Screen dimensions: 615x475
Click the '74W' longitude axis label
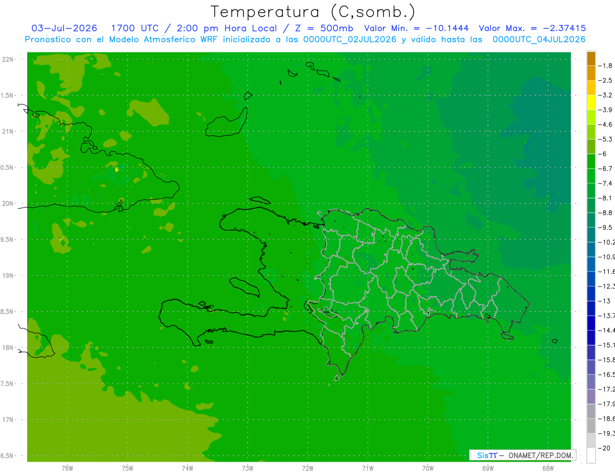tap(188, 468)
